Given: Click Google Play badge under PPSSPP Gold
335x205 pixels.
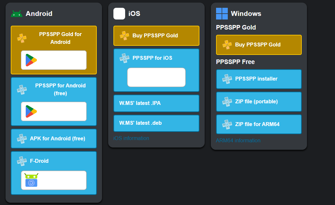Looking at the screenshot, I should [54, 60].
